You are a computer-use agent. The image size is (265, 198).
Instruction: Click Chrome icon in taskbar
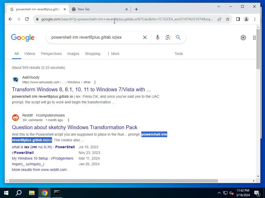pyautogui.click(x=45, y=193)
